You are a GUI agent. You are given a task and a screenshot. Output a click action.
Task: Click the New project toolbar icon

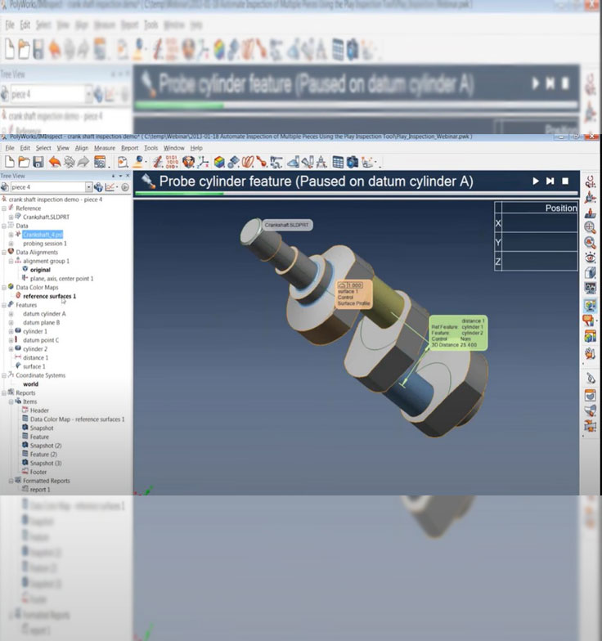click(10, 162)
